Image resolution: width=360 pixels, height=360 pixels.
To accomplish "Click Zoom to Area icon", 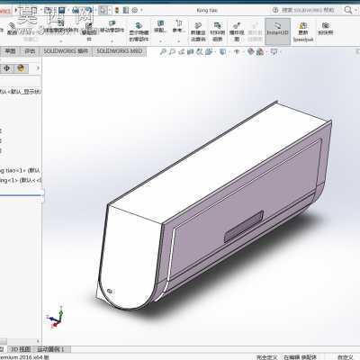I will (x=172, y=52).
